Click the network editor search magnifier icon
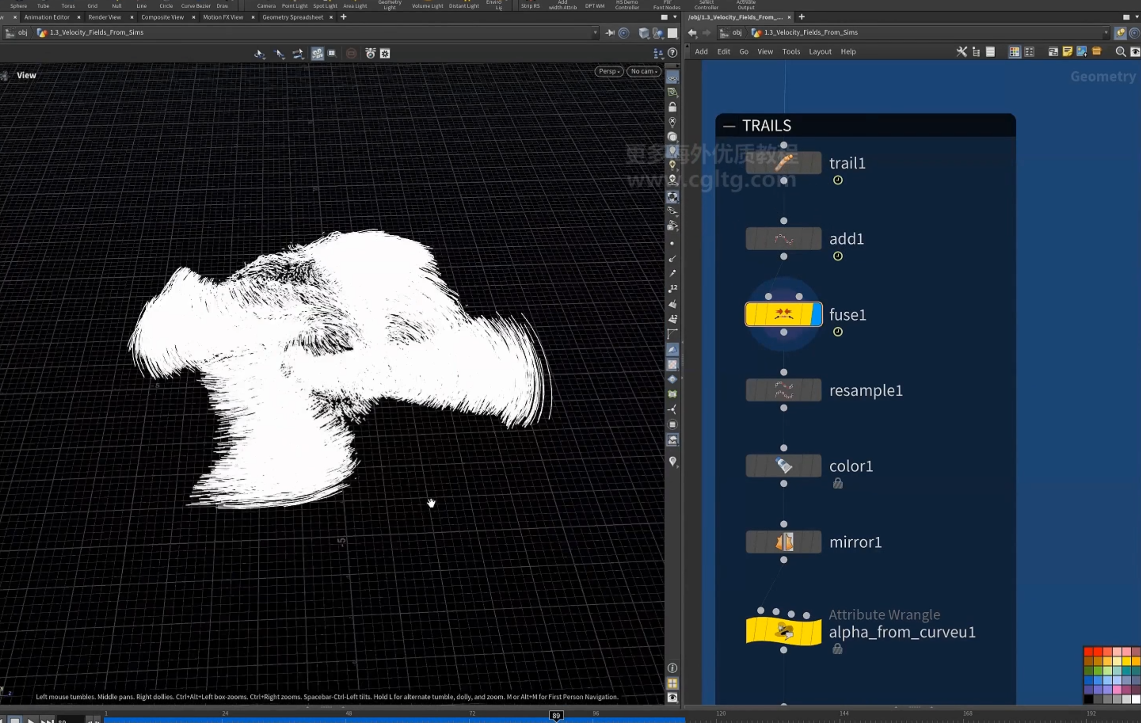The height and width of the screenshot is (723, 1141). (1121, 52)
